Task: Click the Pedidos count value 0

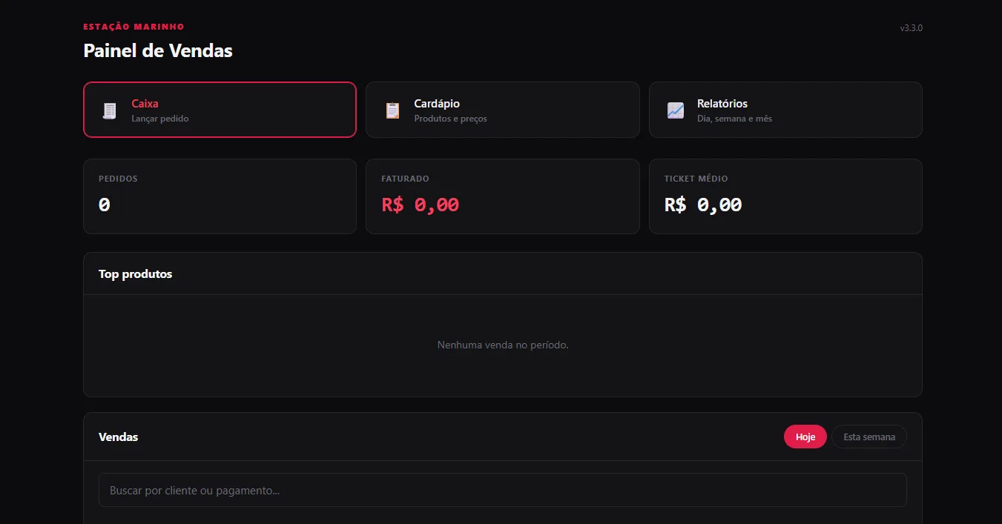Action: click(x=105, y=205)
